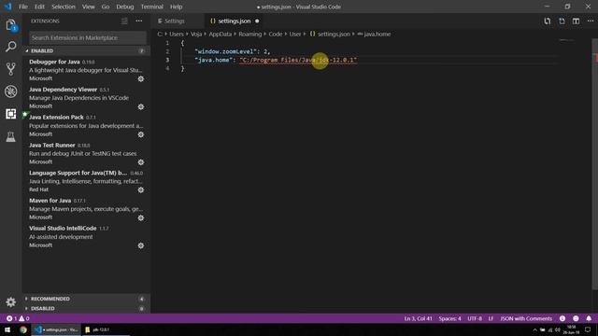Open the Terminal menu
Screen dimensions: 598x336
(151, 7)
